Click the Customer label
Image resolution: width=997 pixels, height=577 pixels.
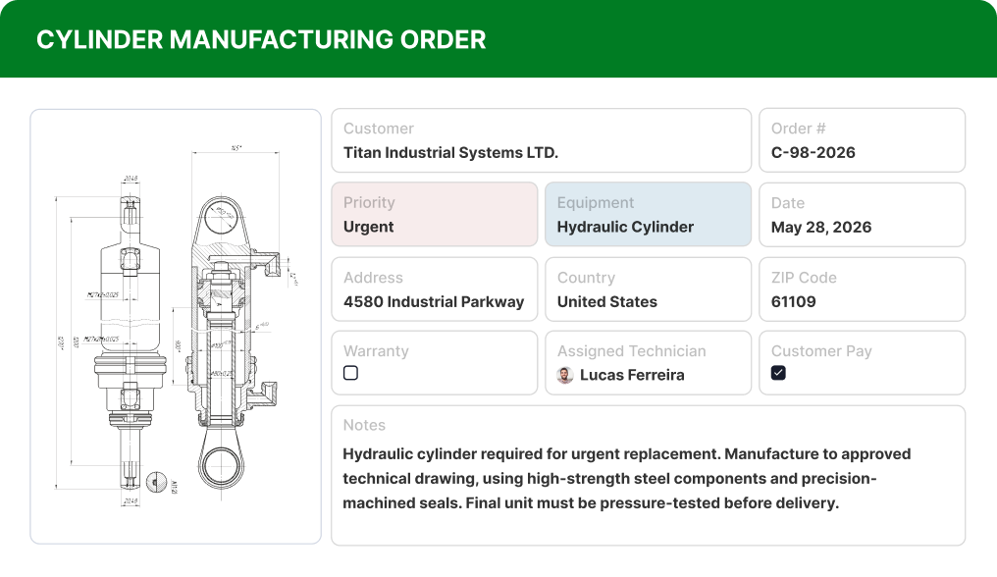pos(379,129)
